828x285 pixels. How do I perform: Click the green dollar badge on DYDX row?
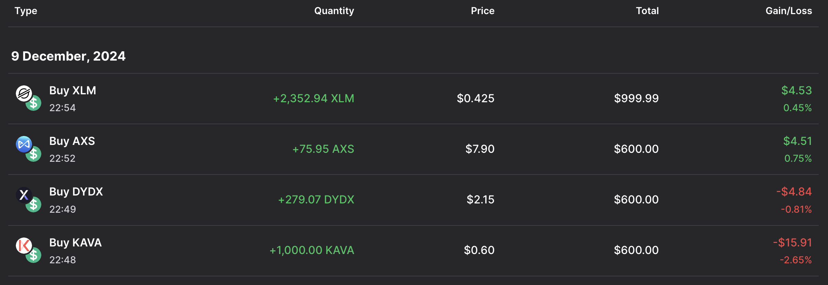click(34, 205)
